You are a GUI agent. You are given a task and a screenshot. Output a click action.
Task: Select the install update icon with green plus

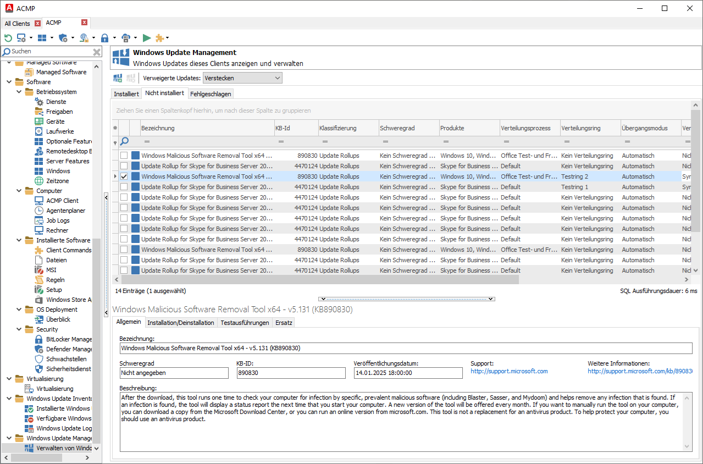point(117,78)
